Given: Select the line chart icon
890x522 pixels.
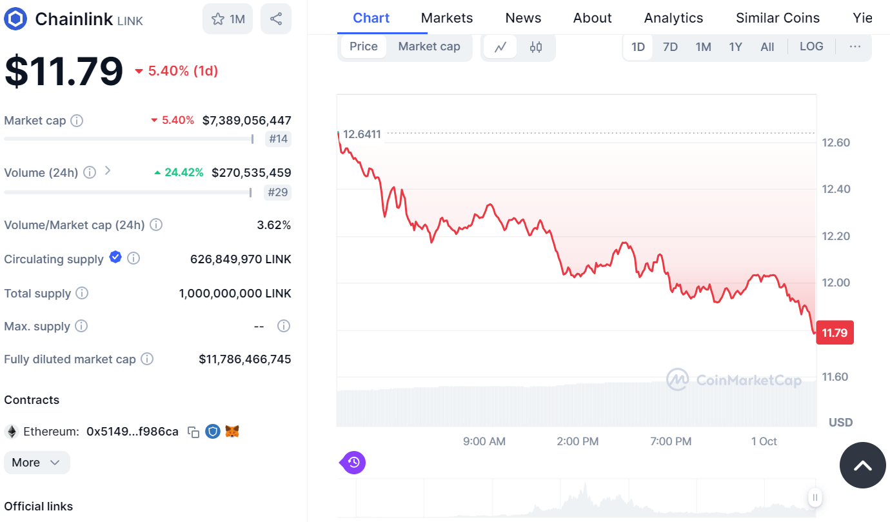Looking at the screenshot, I should tap(501, 48).
